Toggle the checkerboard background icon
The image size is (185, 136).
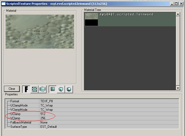click(x=34, y=89)
